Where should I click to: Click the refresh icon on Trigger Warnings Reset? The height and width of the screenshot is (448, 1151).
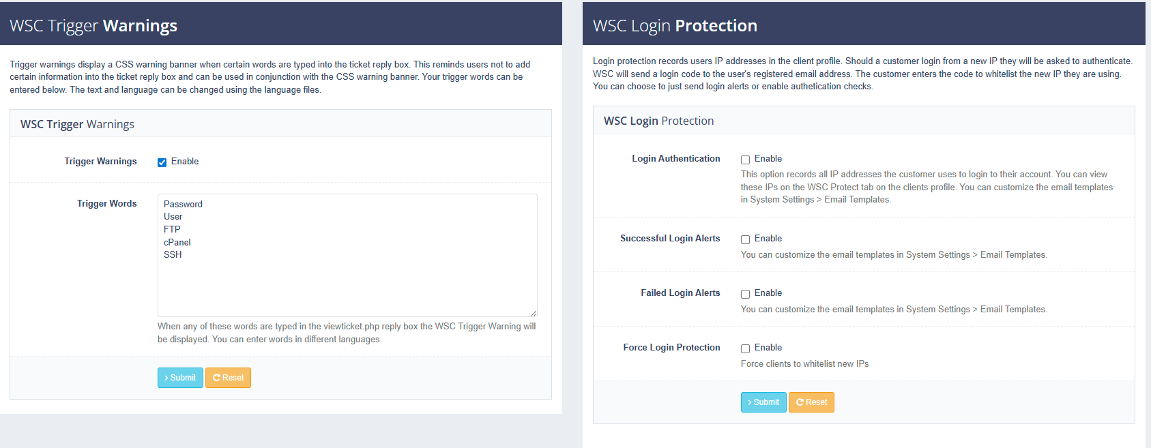[x=216, y=378]
